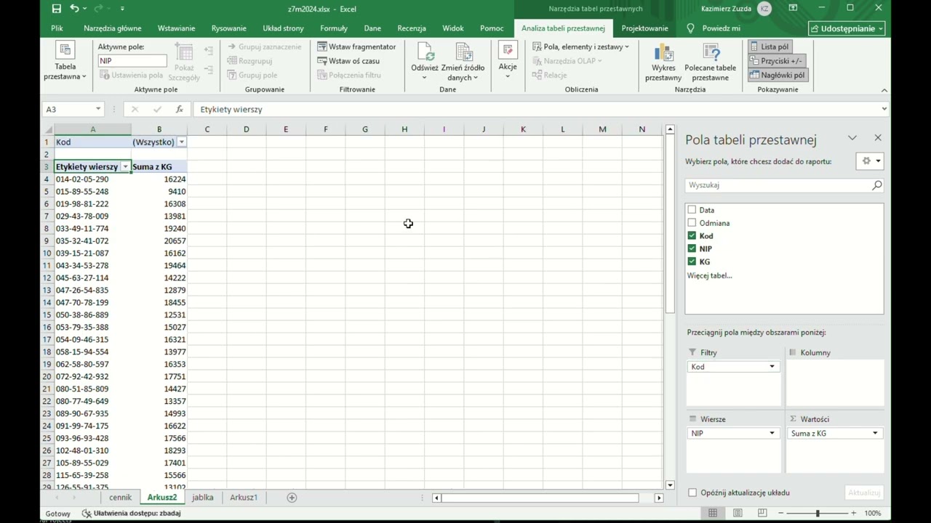Expand the Kod field dropdown in Filtry area
931x523 pixels.
(x=772, y=367)
